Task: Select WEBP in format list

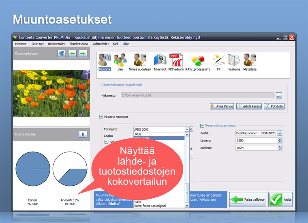Action: click(x=159, y=202)
